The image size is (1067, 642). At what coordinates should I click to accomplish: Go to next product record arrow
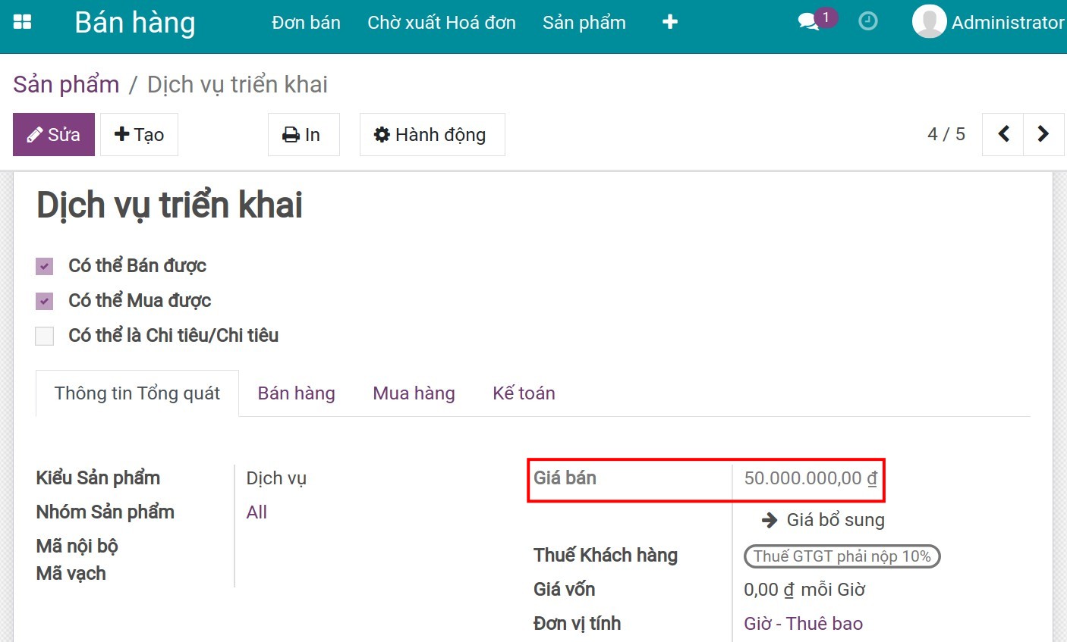click(x=1043, y=134)
